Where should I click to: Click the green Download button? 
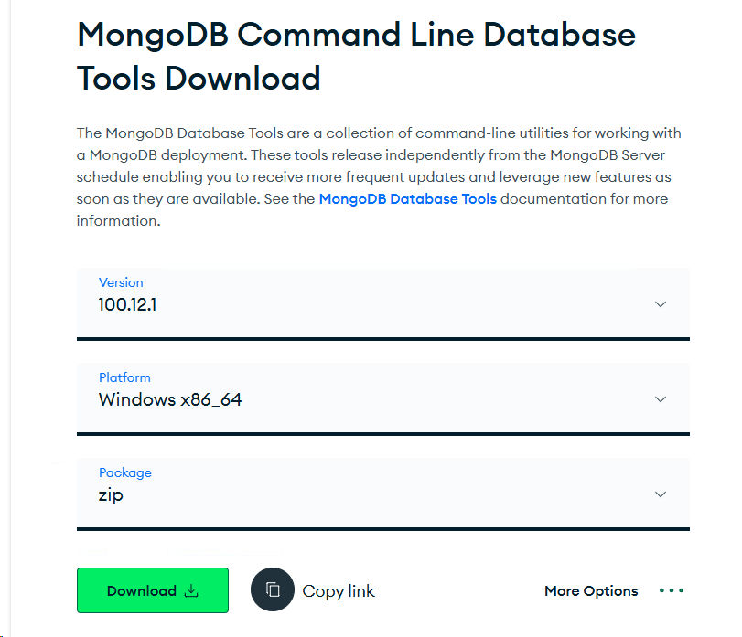pyautogui.click(x=153, y=590)
